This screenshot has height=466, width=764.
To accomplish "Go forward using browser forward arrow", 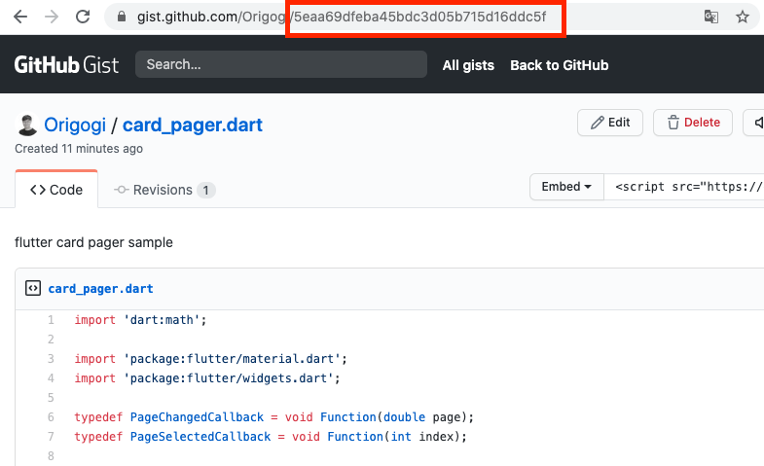I will coord(52,18).
